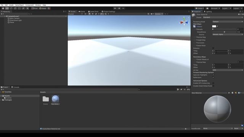Click the eyedropper next to Albedo color
Viewport: 244px width, 137px height.
pyautogui.click(x=217, y=26)
